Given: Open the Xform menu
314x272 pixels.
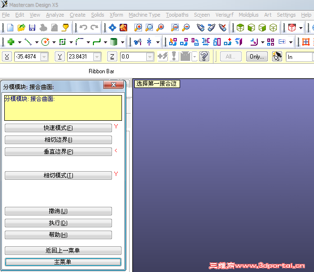Looking at the screenshot, I should tap(116, 15).
